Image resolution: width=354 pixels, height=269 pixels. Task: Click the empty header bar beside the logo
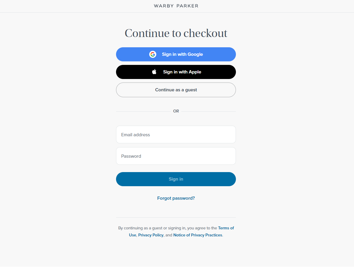pos(76,6)
